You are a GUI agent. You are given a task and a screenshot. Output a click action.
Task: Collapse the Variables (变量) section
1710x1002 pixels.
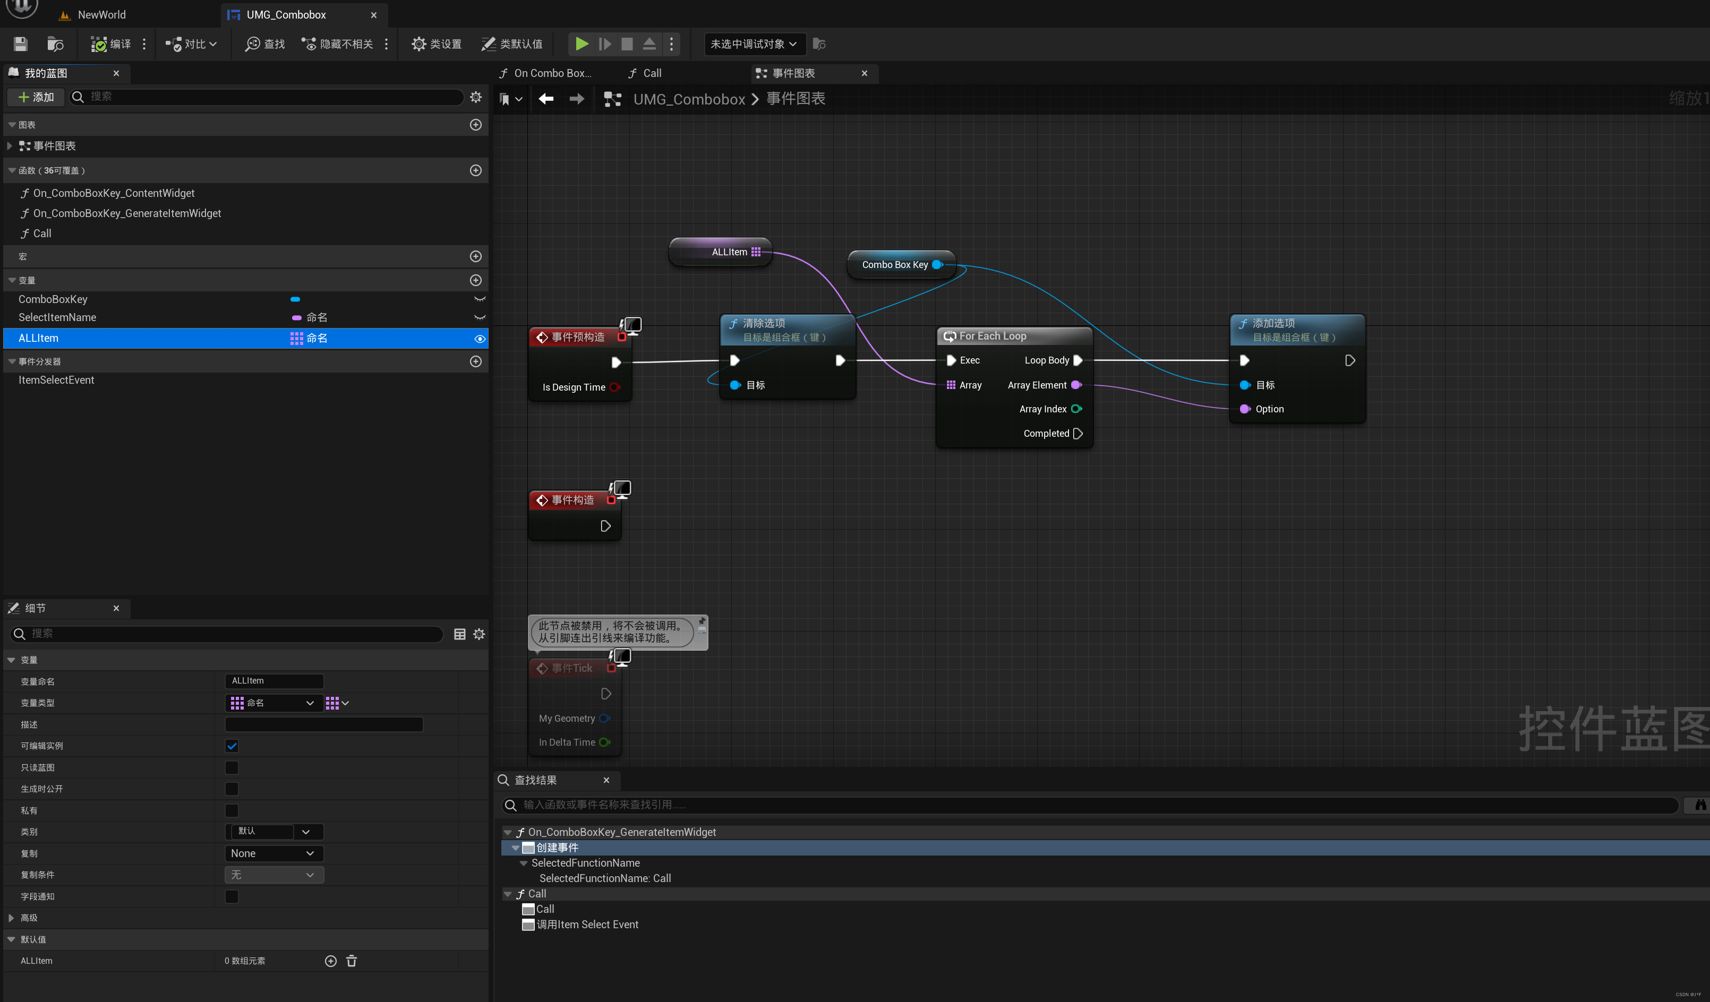(x=12, y=280)
